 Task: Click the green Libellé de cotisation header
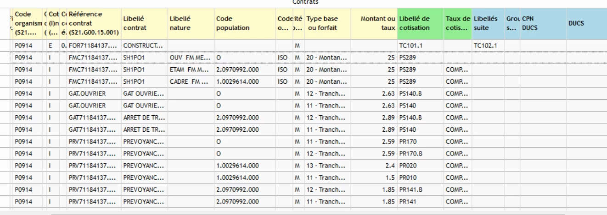421,24
